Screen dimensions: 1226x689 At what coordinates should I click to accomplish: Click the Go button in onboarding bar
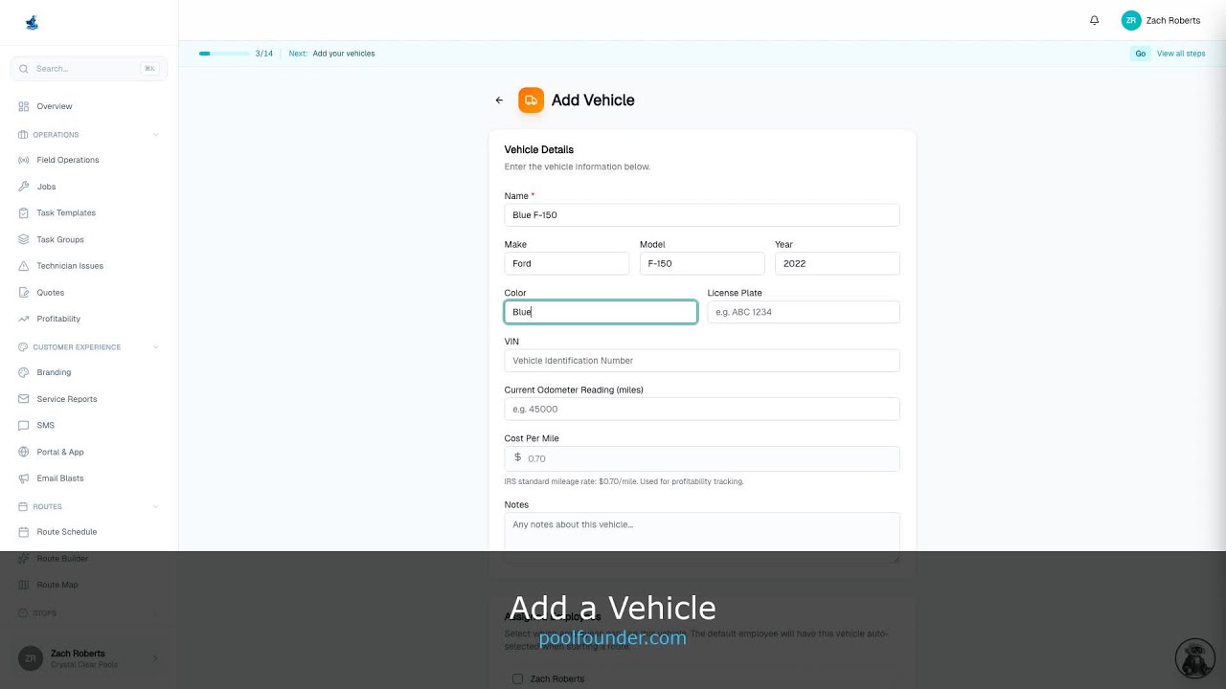click(1140, 54)
